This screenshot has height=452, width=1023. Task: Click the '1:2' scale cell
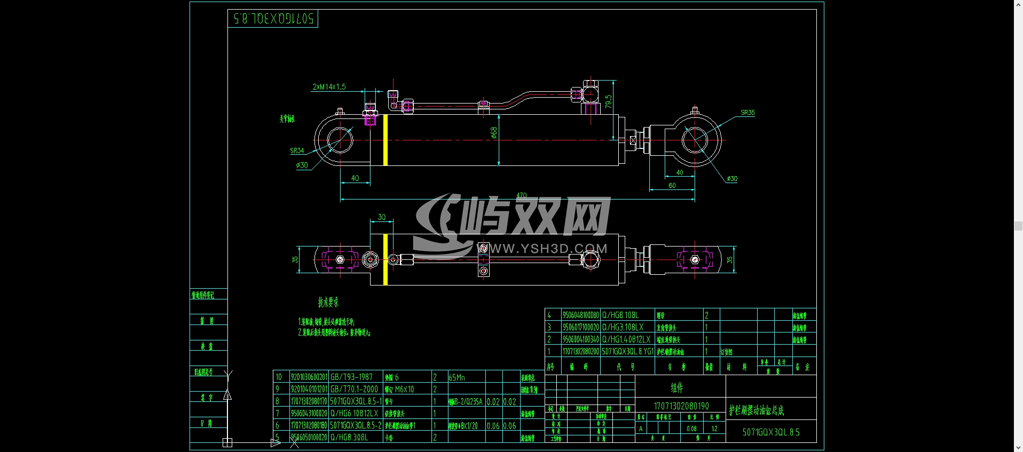point(714,429)
